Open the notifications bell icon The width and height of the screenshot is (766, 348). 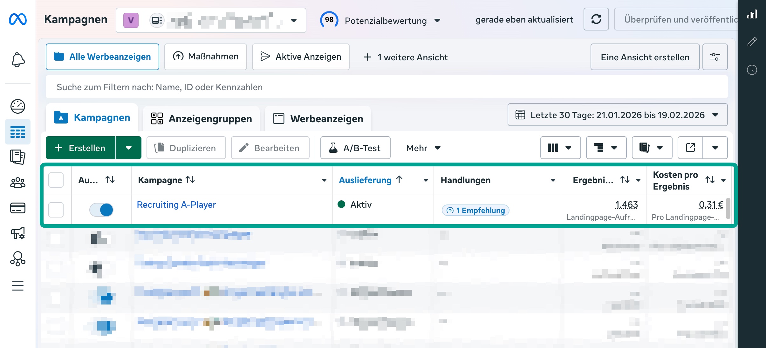click(x=18, y=60)
